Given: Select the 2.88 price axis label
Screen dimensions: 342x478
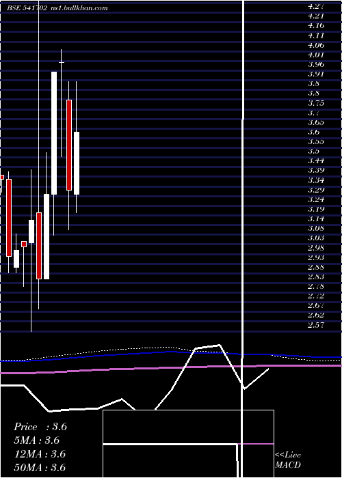Looking at the screenshot, I should 316,268.
